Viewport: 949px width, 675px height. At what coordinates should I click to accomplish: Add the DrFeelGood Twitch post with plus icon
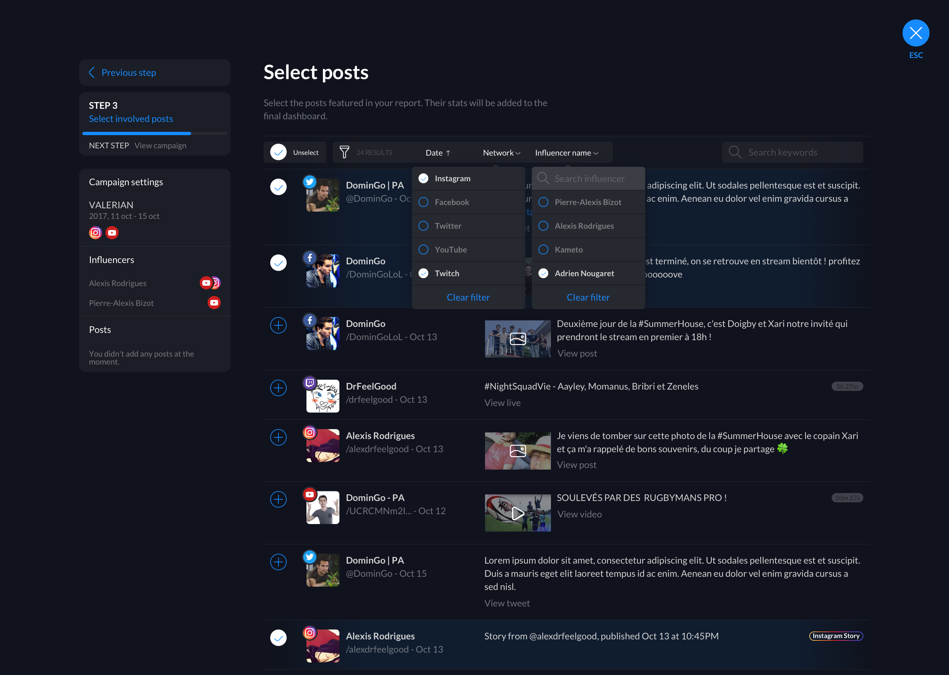(x=278, y=388)
